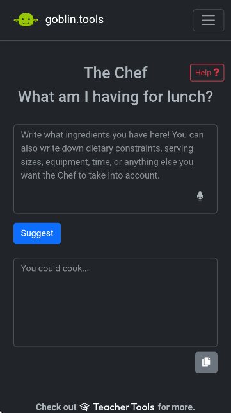Click the 'for more.' footer text
231x413 pixels.
tap(177, 407)
